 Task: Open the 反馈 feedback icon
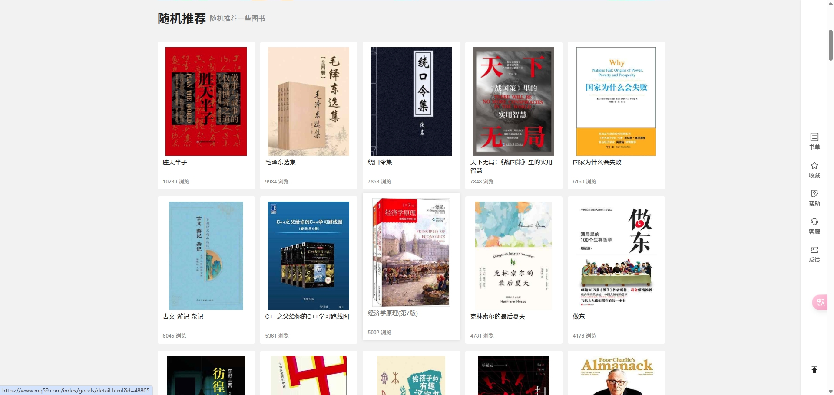[x=814, y=250]
